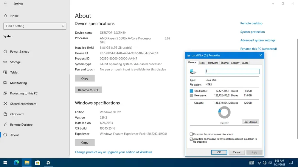298x167 pixels.
Task: Uncheck Allow files to have contents indexed
Action: pyautogui.click(x=191, y=139)
